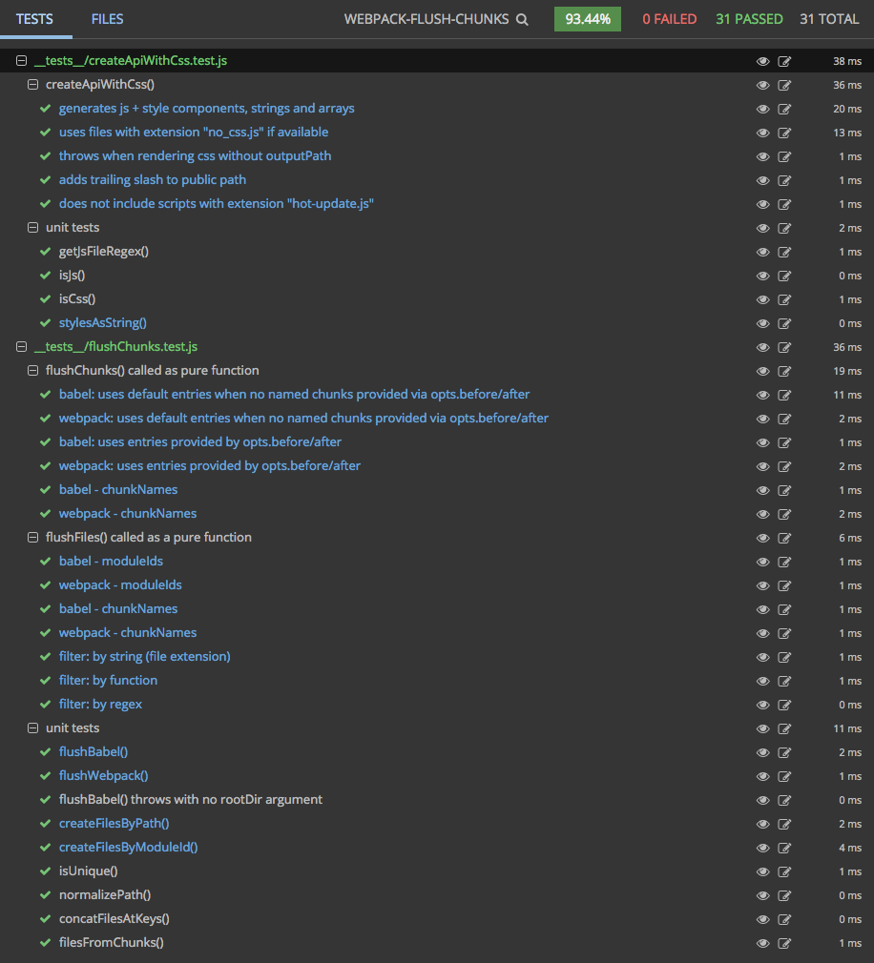Click edit icon for flushChunks.test.js file row
This screenshot has height=963, width=874.
click(784, 347)
